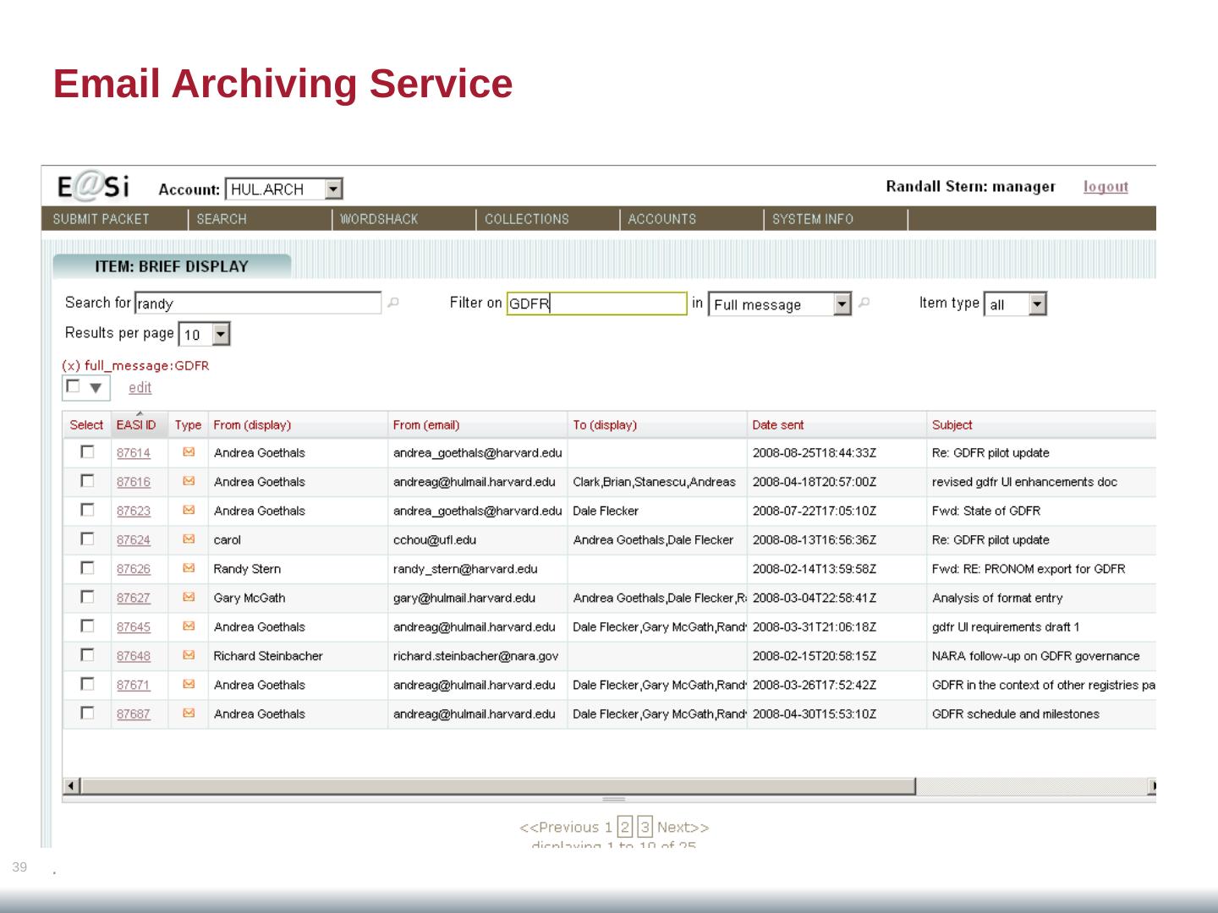1218x913 pixels.
Task: Click the filter magnifier beside Full message
Action: [864, 303]
